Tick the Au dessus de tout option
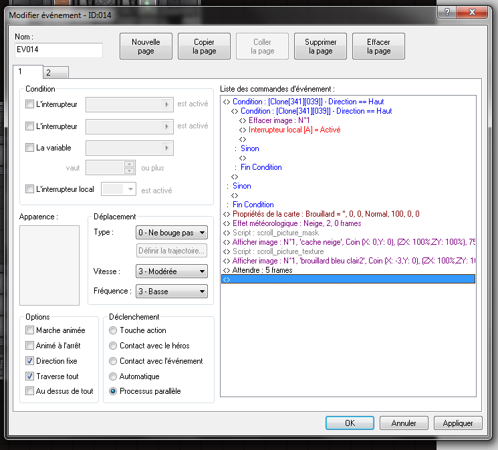 tap(29, 391)
